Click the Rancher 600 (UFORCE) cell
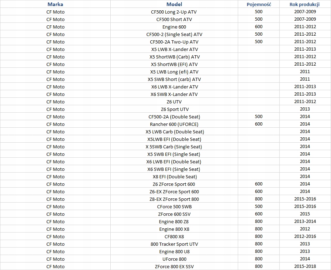Image resolution: width=331 pixels, height=270 pixels. point(174,124)
